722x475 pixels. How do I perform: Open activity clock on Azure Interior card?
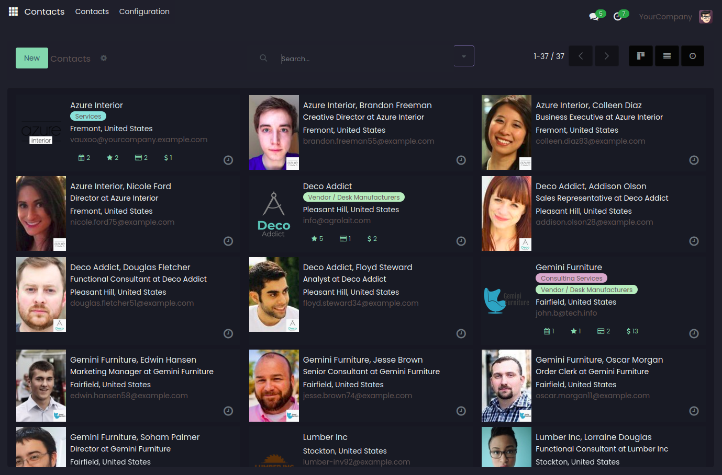click(228, 160)
